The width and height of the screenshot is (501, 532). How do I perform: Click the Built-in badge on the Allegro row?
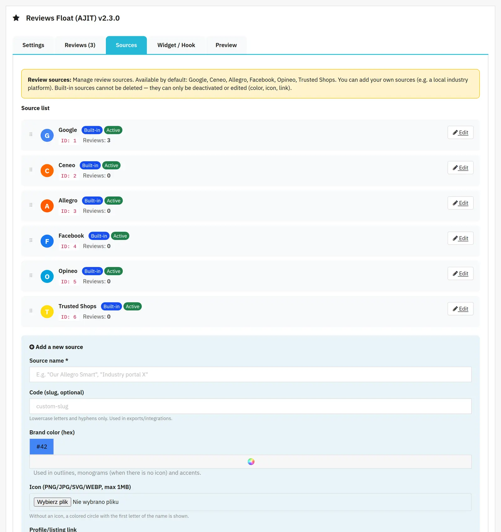(x=92, y=201)
